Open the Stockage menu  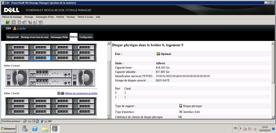(x=29, y=17)
